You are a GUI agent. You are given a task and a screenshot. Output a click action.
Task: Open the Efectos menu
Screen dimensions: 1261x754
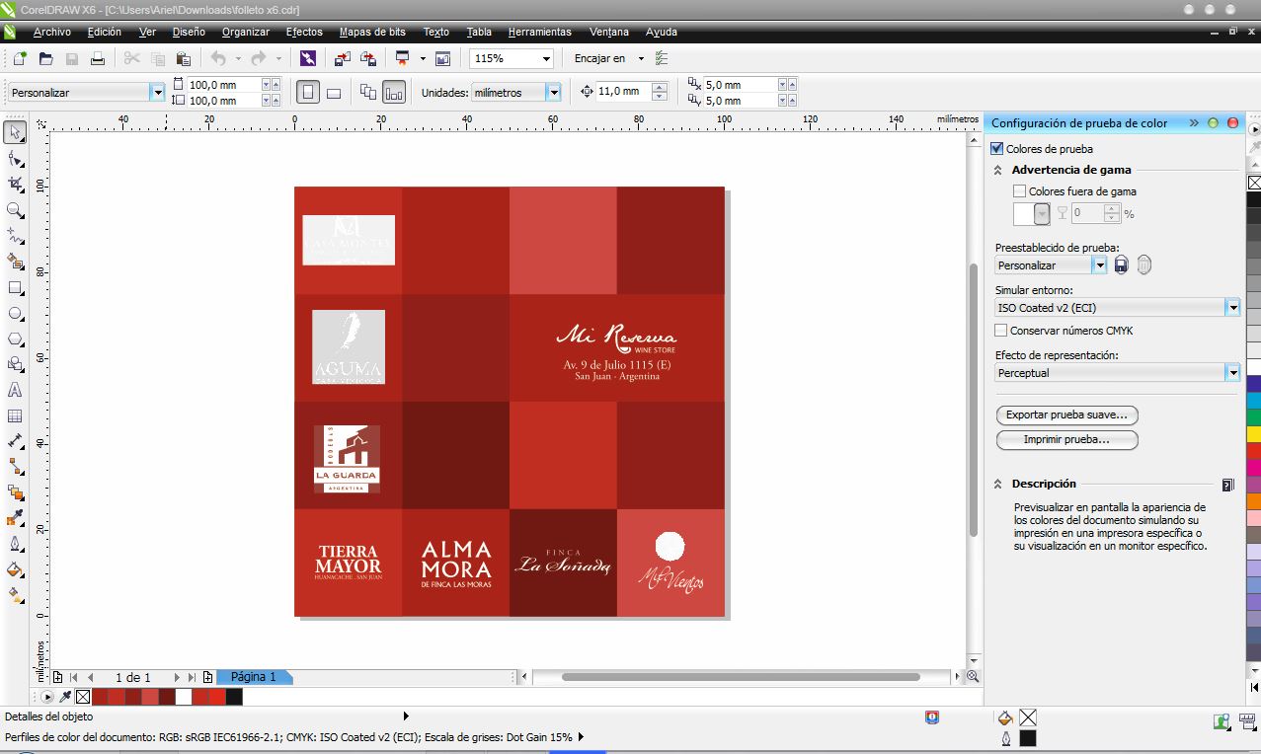click(304, 32)
